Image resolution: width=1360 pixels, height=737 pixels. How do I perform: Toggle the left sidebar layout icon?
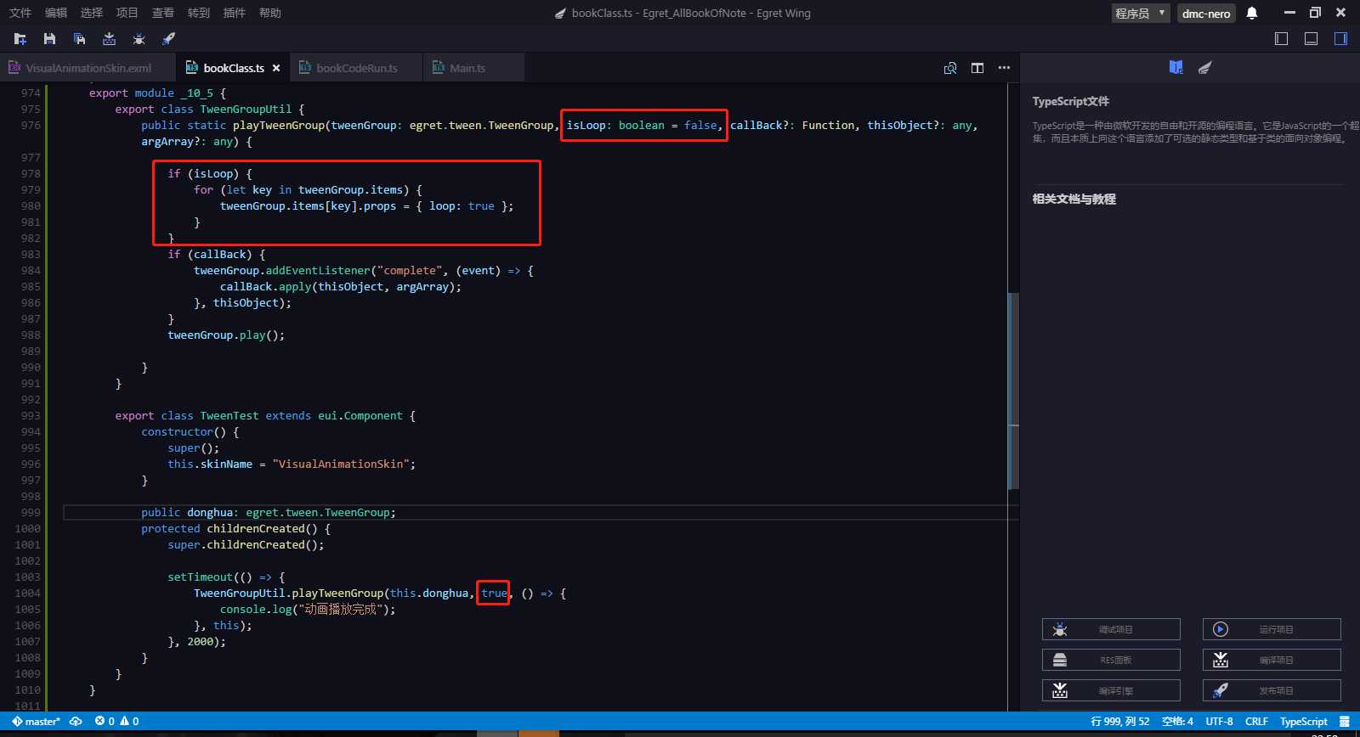pyautogui.click(x=1282, y=39)
